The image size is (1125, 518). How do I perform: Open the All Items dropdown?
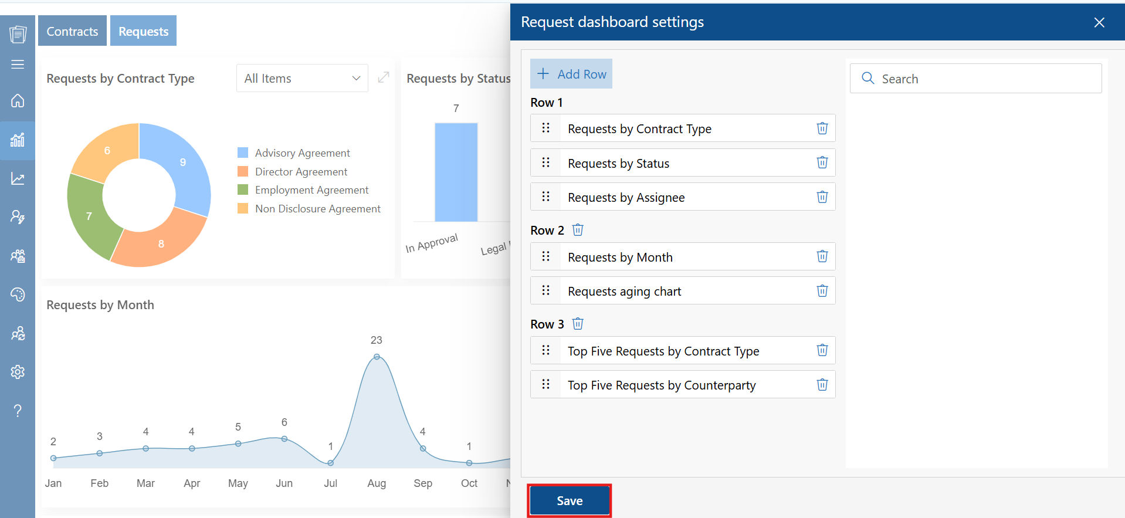pyautogui.click(x=302, y=79)
